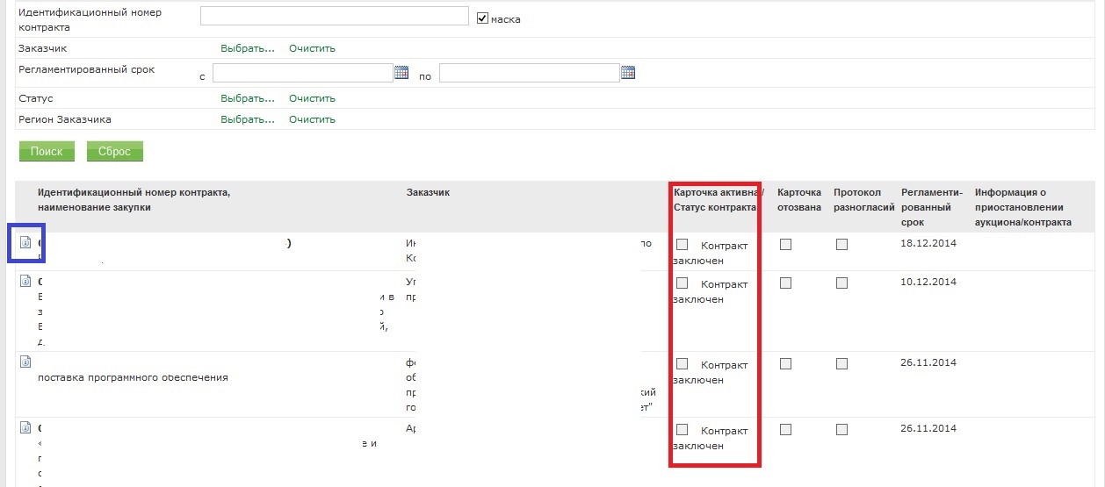Toggle the маска checkbox
This screenshot has width=1105, height=487.
tap(481, 18)
